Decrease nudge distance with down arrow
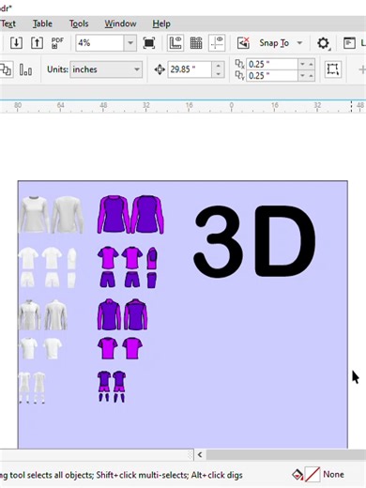This screenshot has width=366, height=488. click(x=218, y=73)
